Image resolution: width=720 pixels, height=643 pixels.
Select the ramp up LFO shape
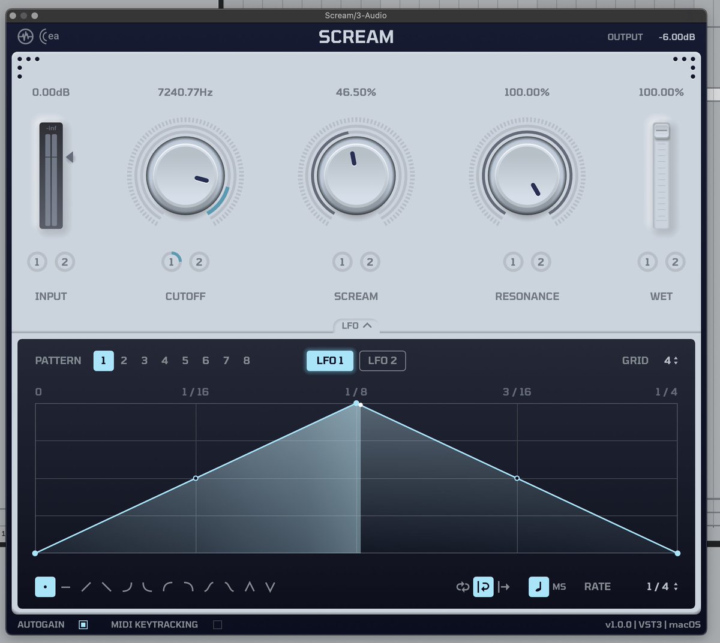click(86, 587)
